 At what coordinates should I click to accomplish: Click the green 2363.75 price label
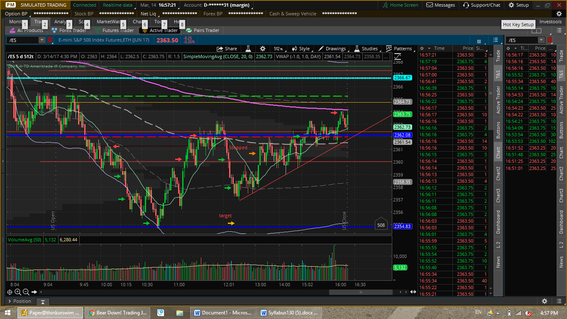pyautogui.click(x=402, y=114)
